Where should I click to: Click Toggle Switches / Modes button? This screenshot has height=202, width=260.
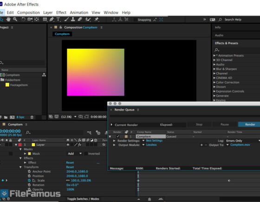pyautogui.click(x=83, y=199)
